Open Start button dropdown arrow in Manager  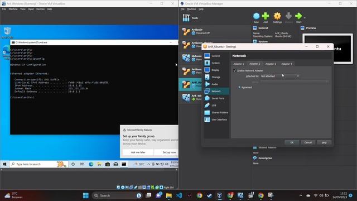[305, 18]
